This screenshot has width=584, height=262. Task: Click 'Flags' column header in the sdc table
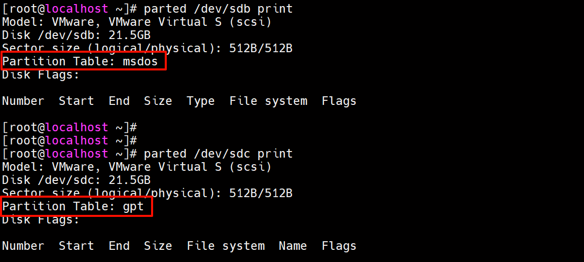pyautogui.click(x=339, y=246)
